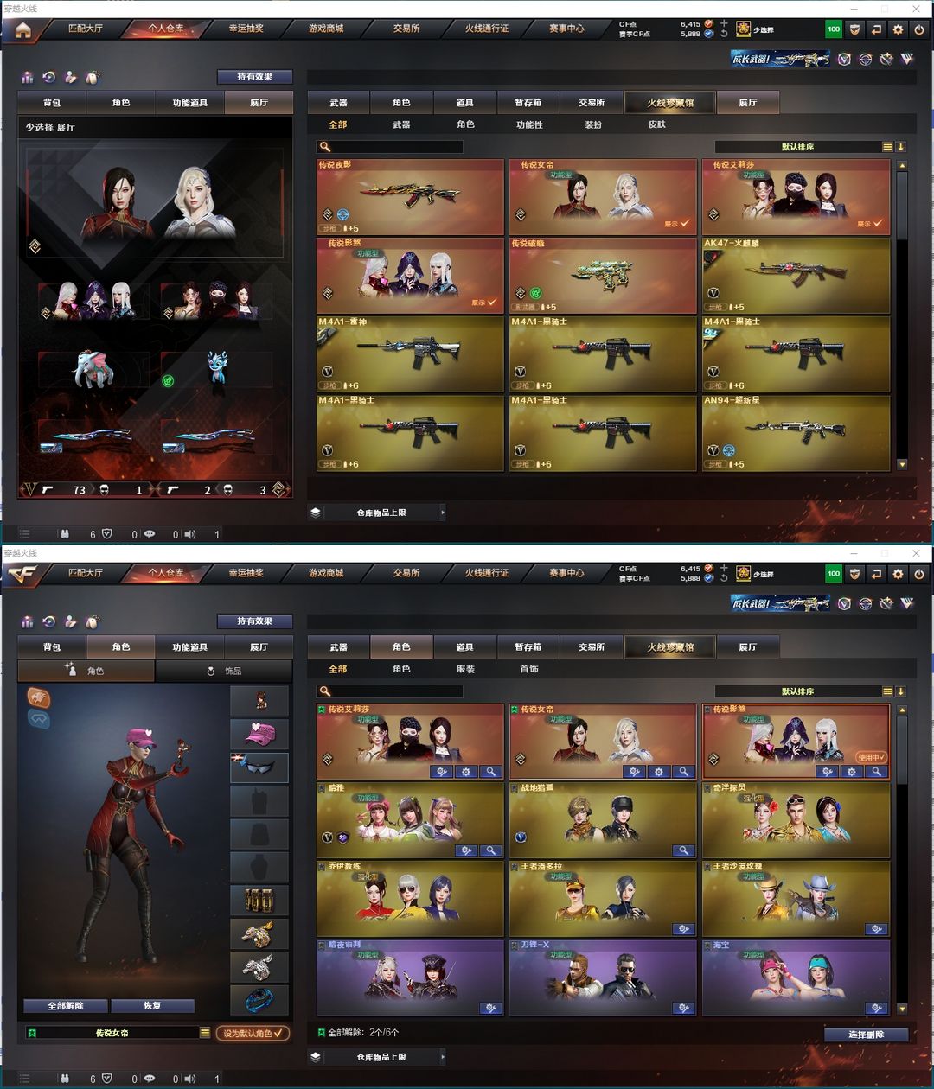Click the search field in the lower window
Viewport: 934px width, 1089px height.
(x=390, y=691)
